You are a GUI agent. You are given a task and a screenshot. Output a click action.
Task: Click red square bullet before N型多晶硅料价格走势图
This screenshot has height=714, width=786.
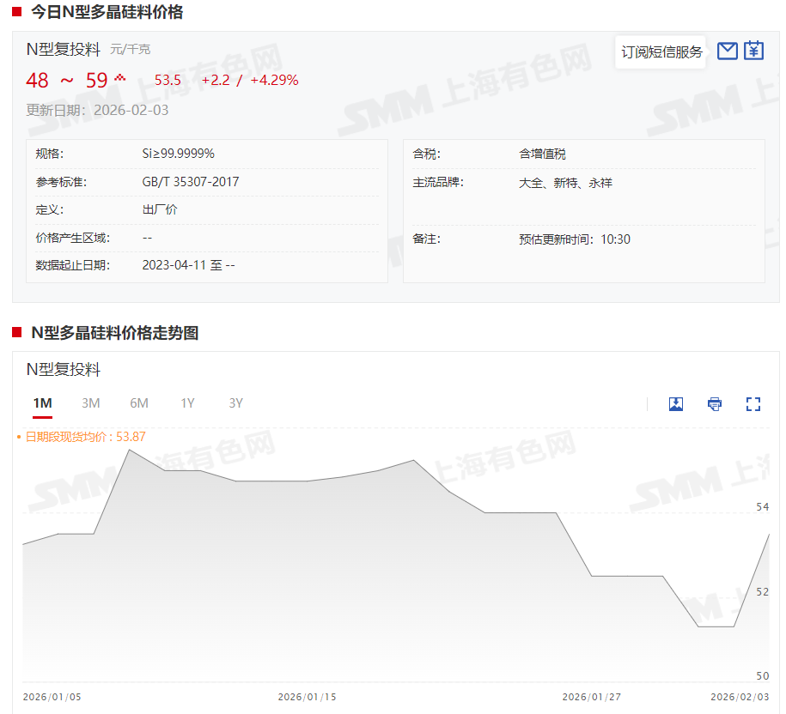point(16,332)
